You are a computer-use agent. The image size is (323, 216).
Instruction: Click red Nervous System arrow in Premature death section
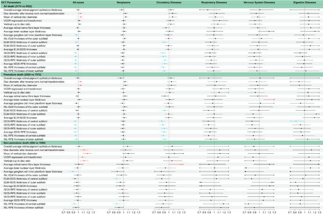(269, 100)
